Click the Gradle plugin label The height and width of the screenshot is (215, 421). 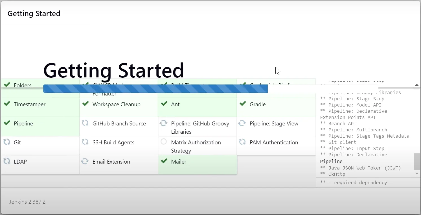[258, 104]
